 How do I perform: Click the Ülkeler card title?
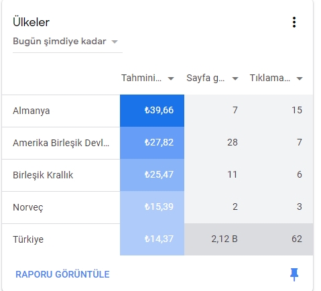tap(31, 22)
